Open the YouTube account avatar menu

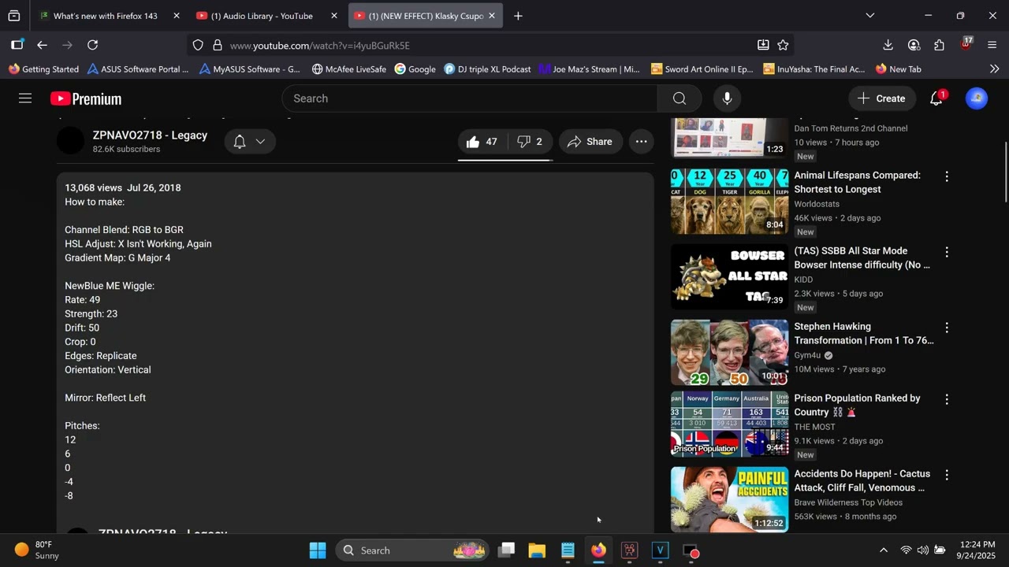[x=977, y=98]
